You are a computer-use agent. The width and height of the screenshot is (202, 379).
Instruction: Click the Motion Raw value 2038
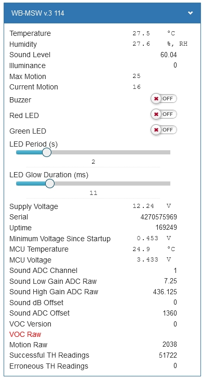click(x=170, y=345)
